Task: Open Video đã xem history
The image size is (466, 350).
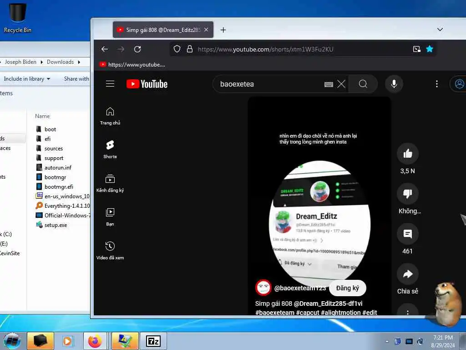Action: (110, 251)
